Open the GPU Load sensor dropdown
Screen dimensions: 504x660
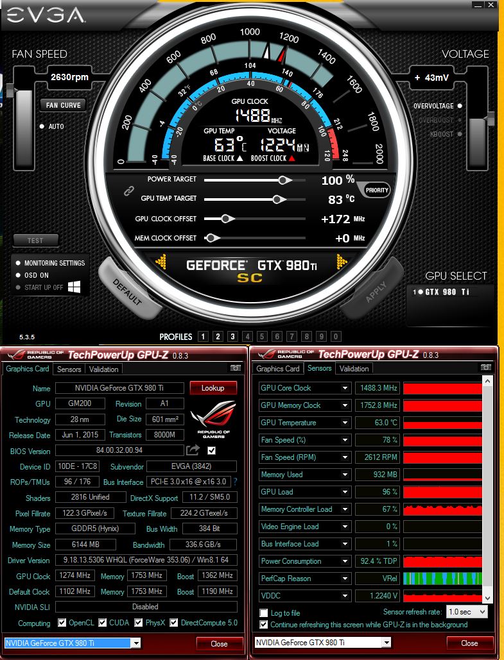click(345, 491)
